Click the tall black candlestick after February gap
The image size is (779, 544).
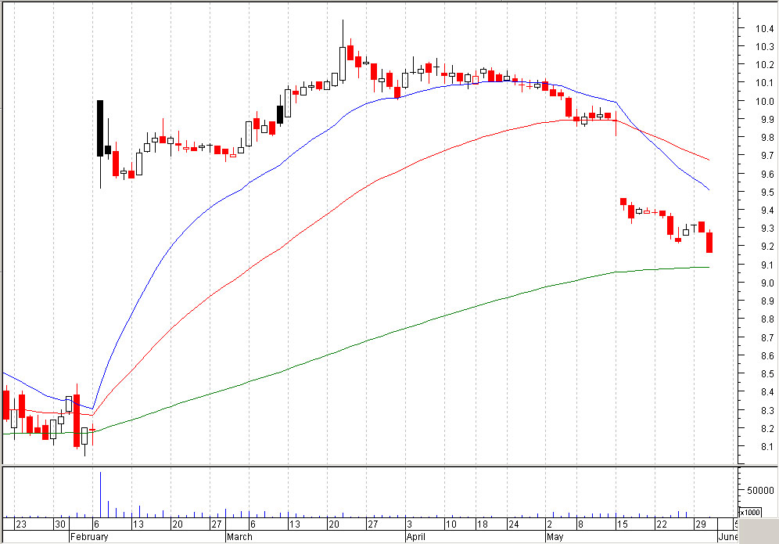(x=100, y=128)
